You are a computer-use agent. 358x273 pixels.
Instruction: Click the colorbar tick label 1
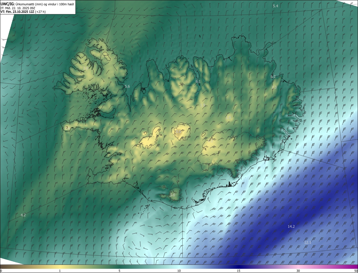[x=60, y=271]
